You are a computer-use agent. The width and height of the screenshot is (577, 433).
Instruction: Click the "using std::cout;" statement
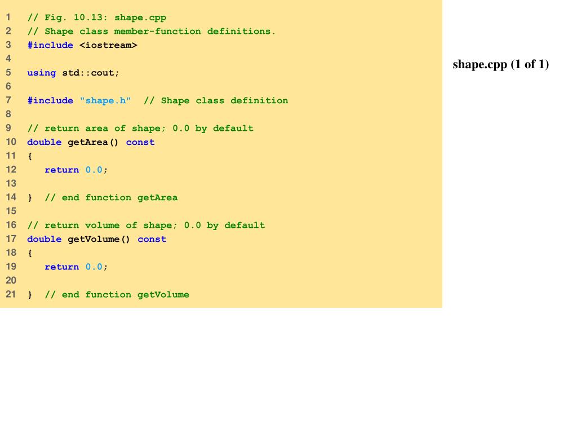pos(73,73)
